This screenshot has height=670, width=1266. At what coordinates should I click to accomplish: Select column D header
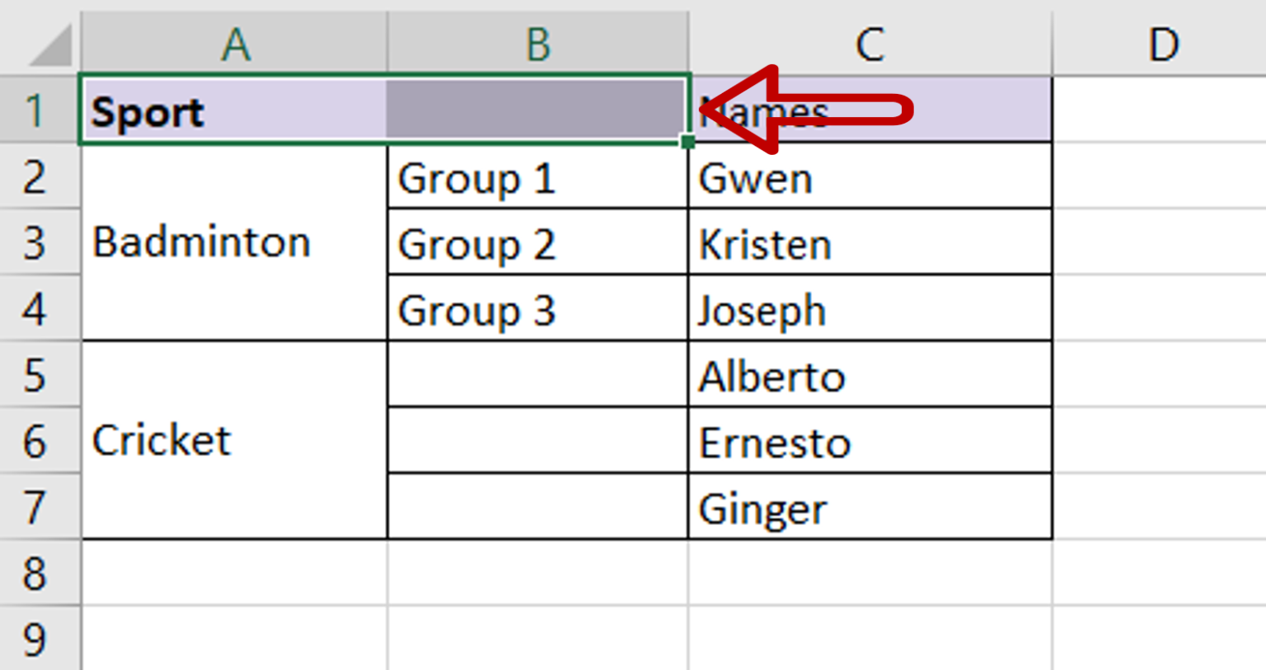point(1164,45)
